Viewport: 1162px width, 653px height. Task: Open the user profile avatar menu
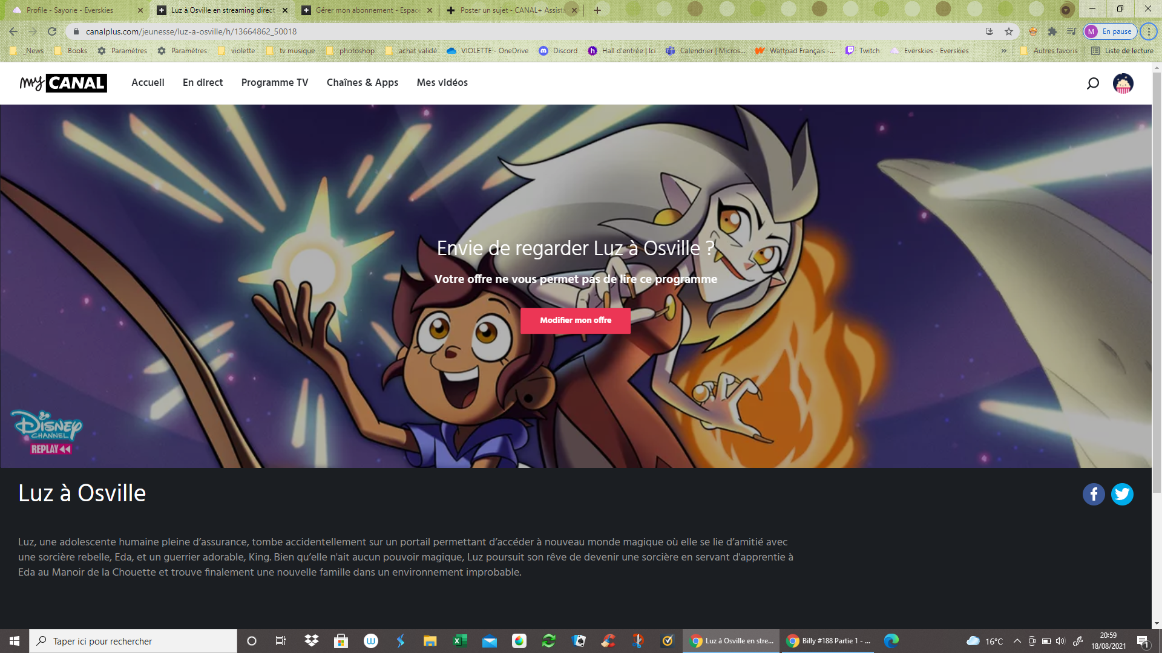click(x=1123, y=83)
